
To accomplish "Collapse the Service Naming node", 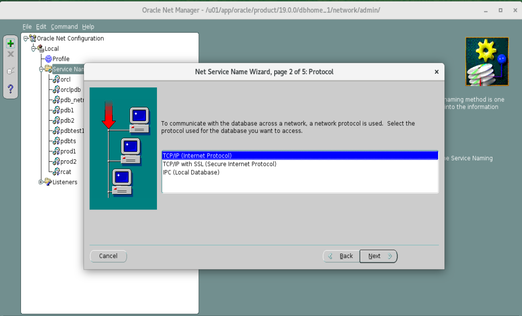I will [41, 70].
